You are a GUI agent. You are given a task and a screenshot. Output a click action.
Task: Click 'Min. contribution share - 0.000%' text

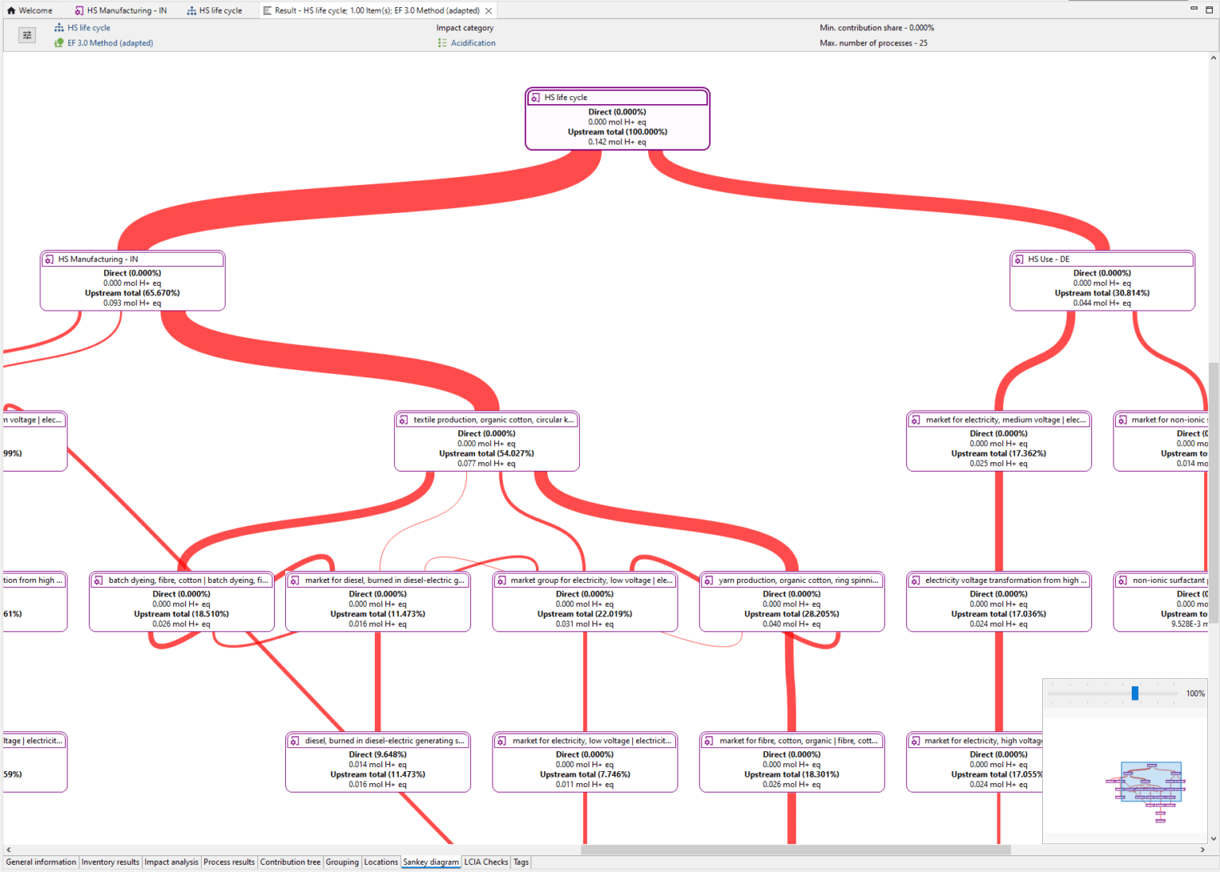877,28
